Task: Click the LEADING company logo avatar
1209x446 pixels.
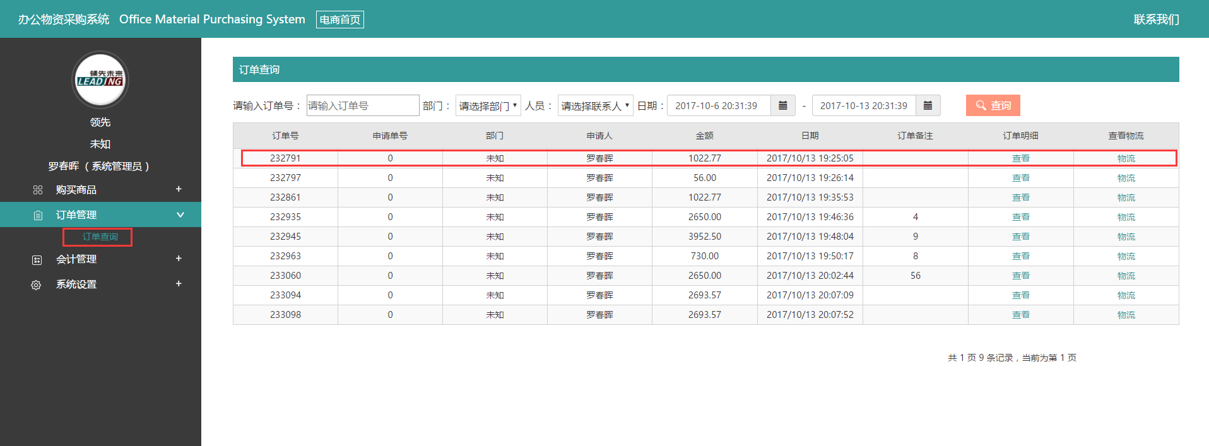Action: (100, 80)
